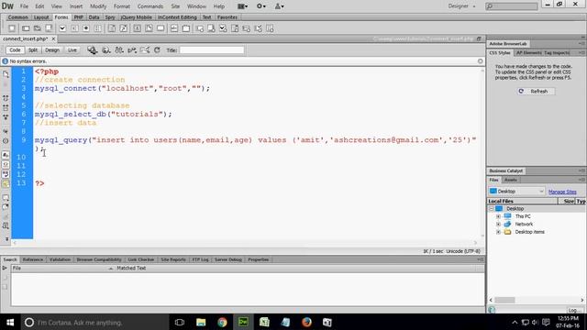This screenshot has width=587, height=330.
Task: Insert Spry Validation Text Field
Action: (x=200, y=28)
